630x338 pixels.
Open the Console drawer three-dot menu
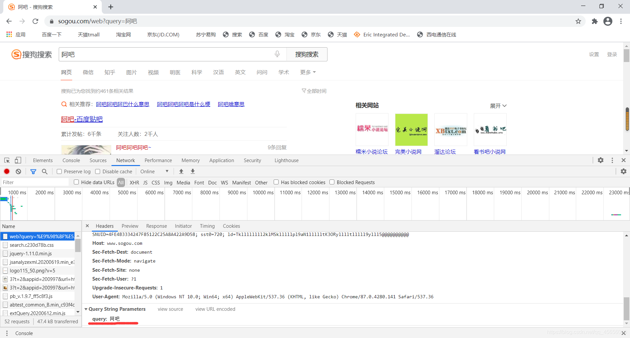point(7,333)
